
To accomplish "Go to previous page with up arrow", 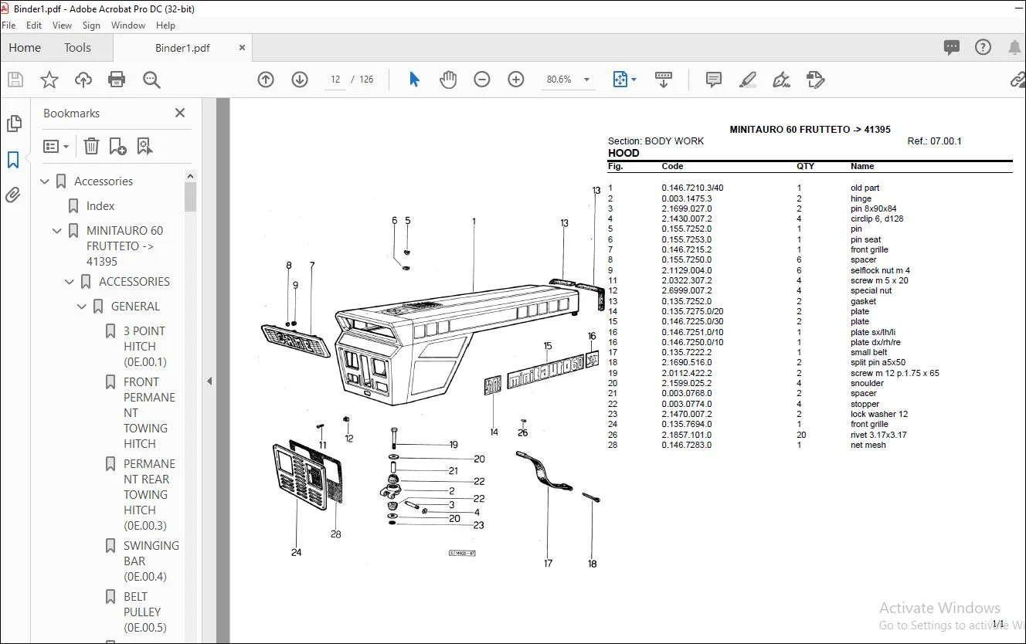I will point(266,80).
